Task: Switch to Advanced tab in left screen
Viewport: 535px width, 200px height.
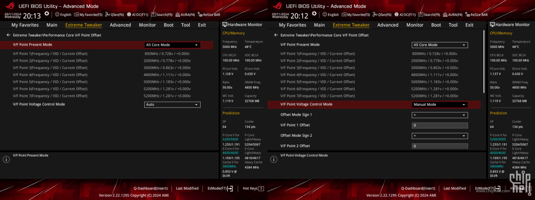Action: (120, 25)
